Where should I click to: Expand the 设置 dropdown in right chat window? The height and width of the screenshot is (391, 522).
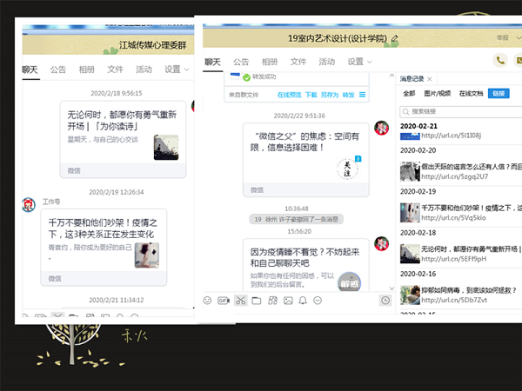[x=358, y=62]
